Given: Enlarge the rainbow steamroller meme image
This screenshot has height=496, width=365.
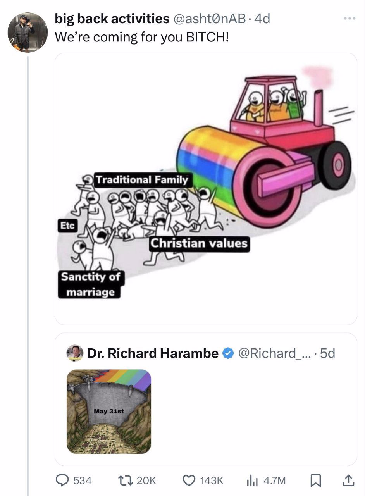Looking at the screenshot, I should [x=206, y=189].
